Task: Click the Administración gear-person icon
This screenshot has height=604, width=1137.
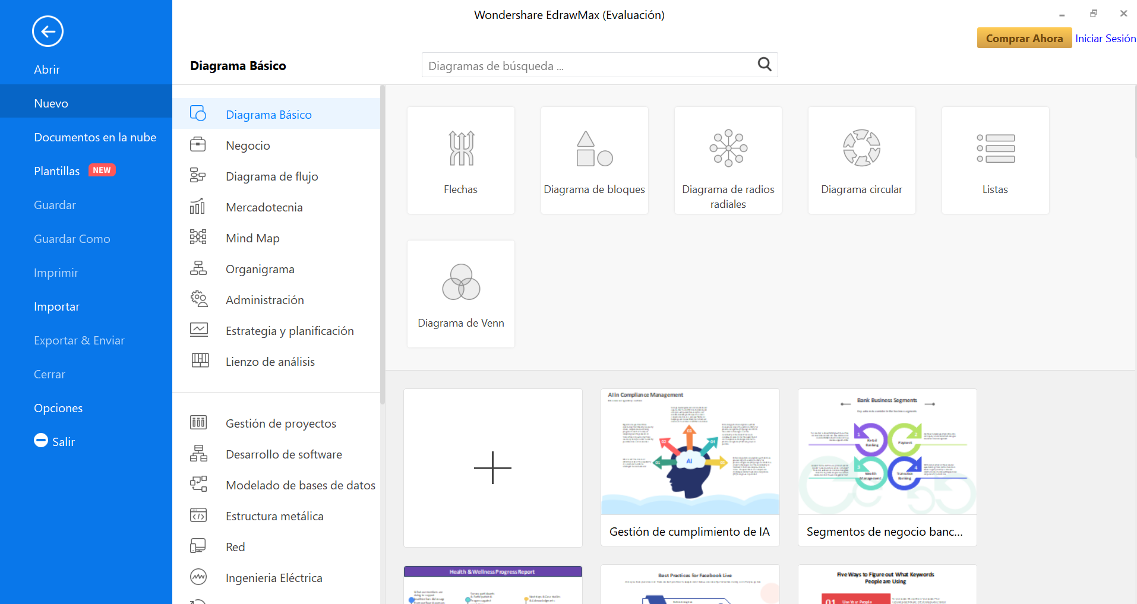Action: [199, 299]
